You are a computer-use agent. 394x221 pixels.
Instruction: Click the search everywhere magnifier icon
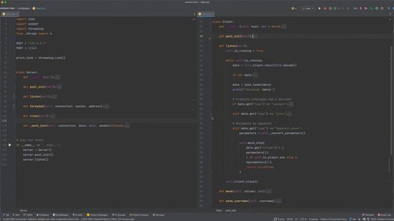tap(388, 8)
